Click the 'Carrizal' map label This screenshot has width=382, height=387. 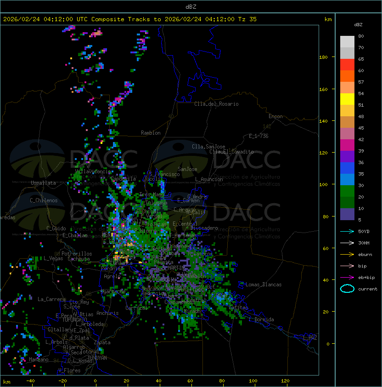(x=136, y=308)
